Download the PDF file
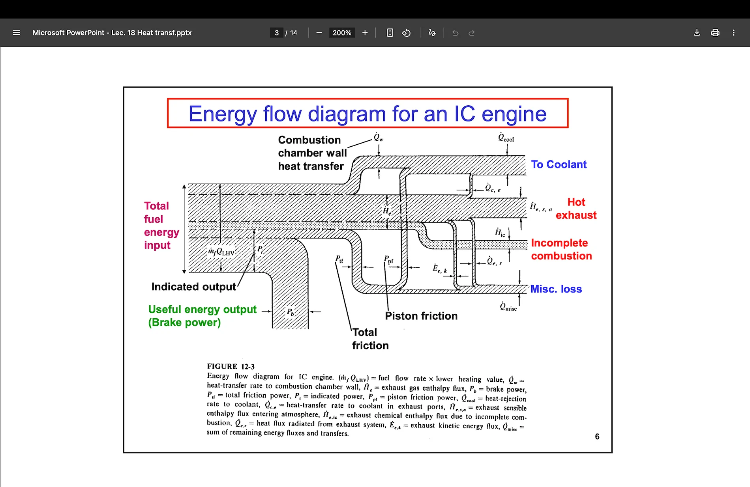 point(697,33)
